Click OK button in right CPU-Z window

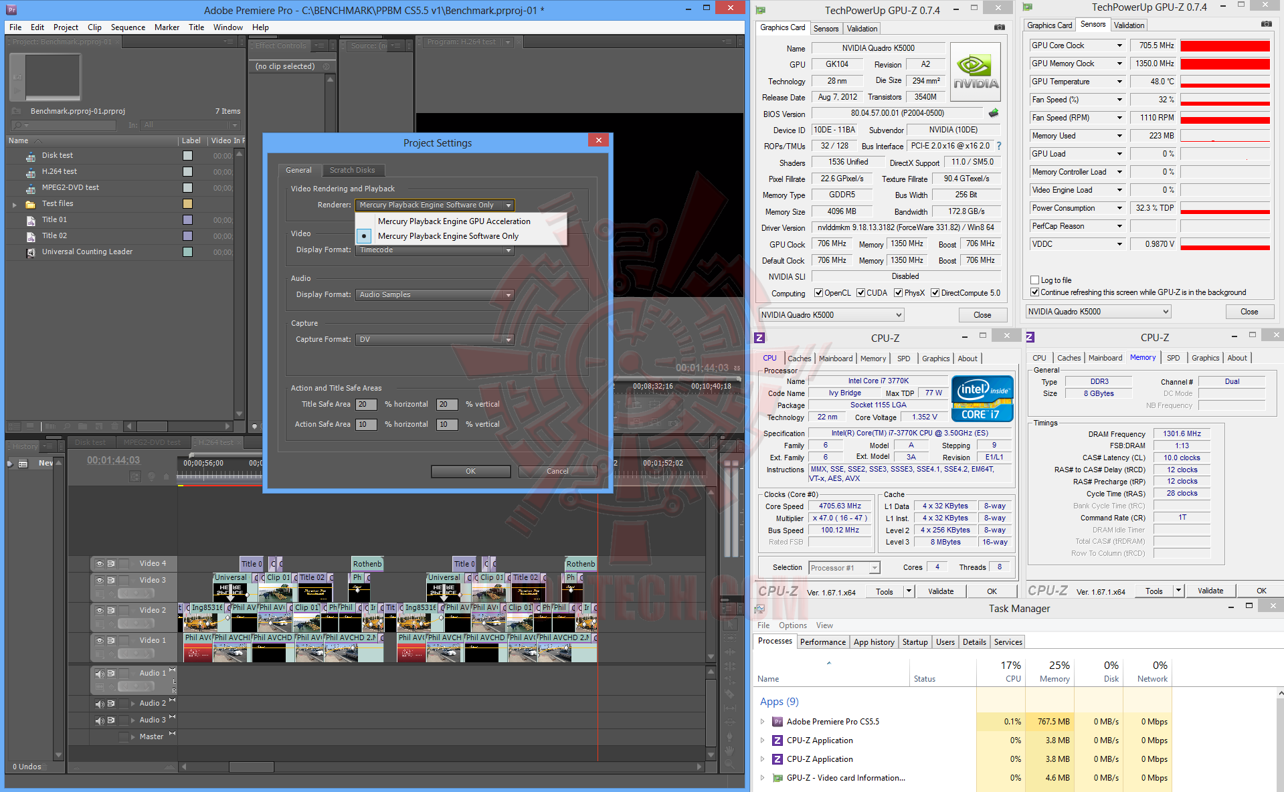(x=1261, y=591)
